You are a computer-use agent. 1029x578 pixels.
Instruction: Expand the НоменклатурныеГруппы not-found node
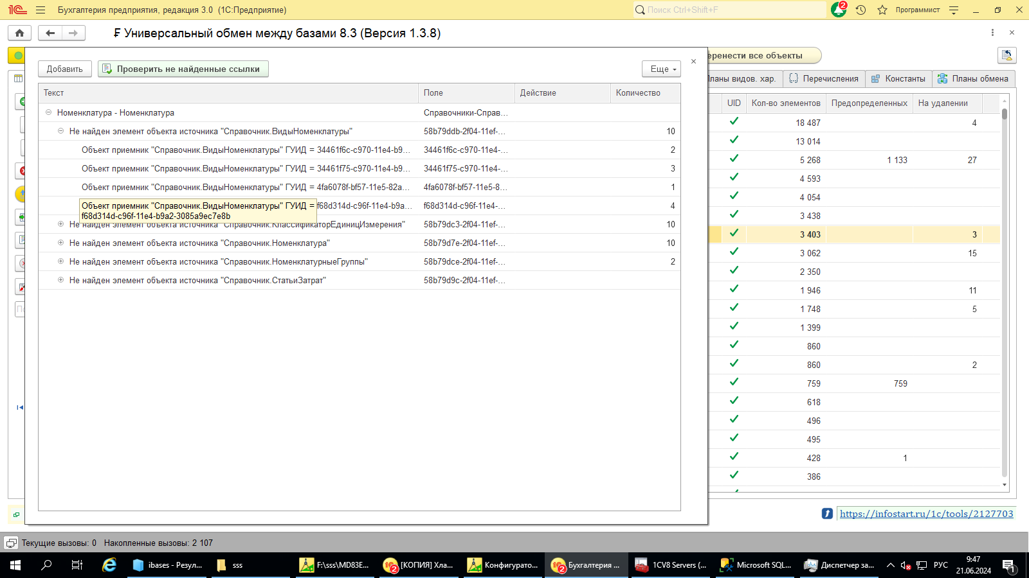pos(60,261)
